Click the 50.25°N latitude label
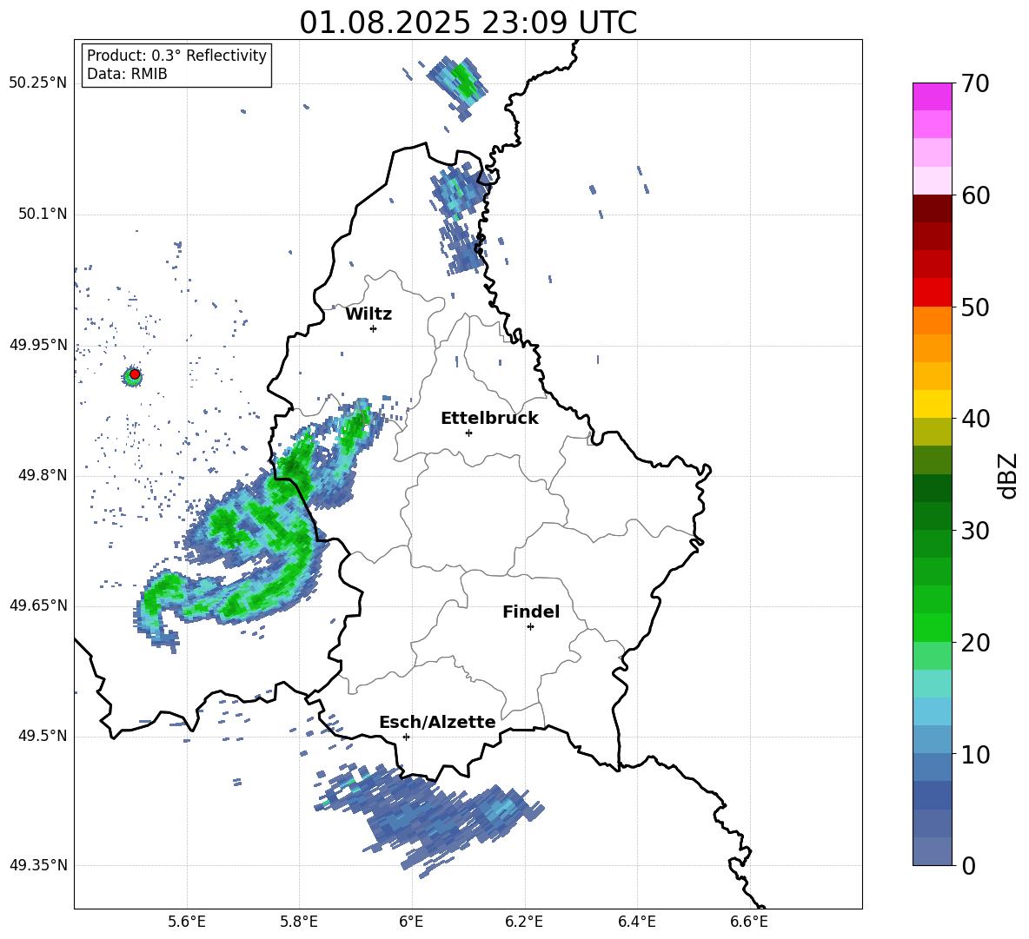Screen dimensions: 1029x939 (x=38, y=83)
